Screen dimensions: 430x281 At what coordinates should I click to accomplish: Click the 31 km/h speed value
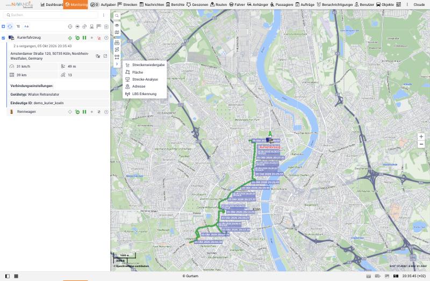click(23, 66)
